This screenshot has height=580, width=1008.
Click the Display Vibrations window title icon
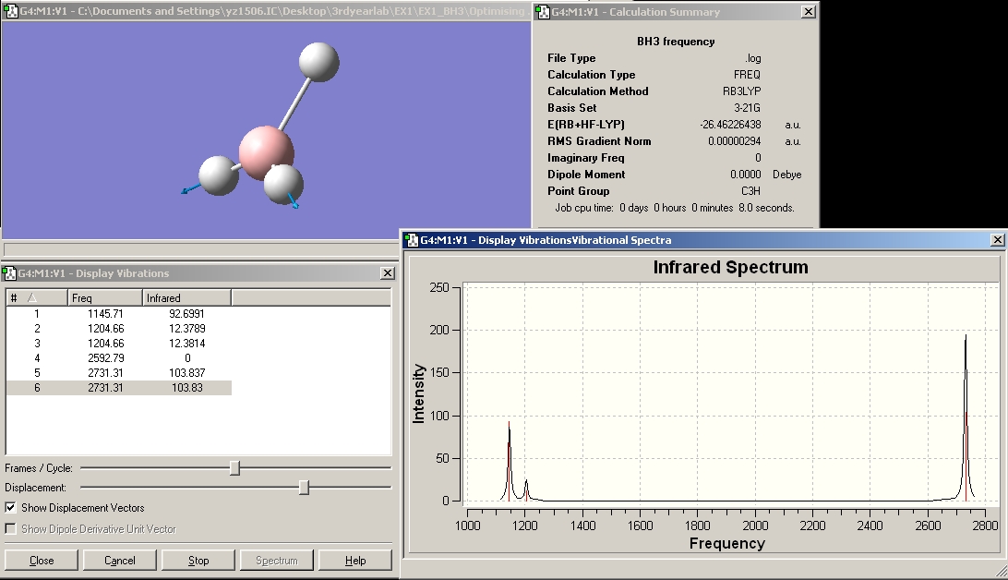10,273
